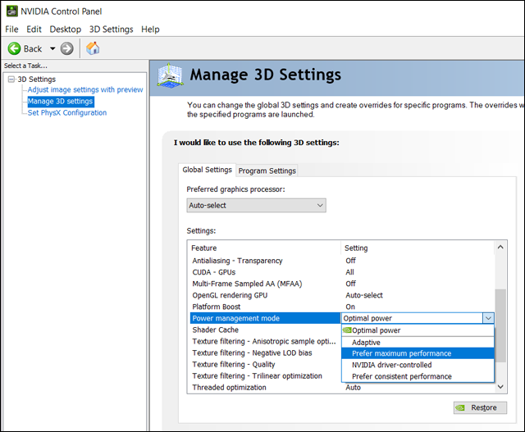This screenshot has width=525, height=432.
Task: Open the Preferred graphics processor dropdown
Action: coord(256,206)
